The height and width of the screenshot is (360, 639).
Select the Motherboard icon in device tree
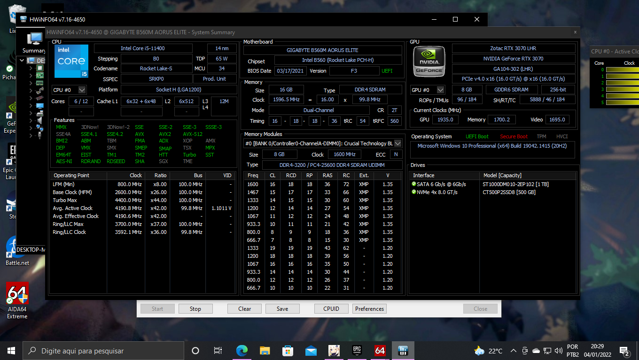[40, 75]
